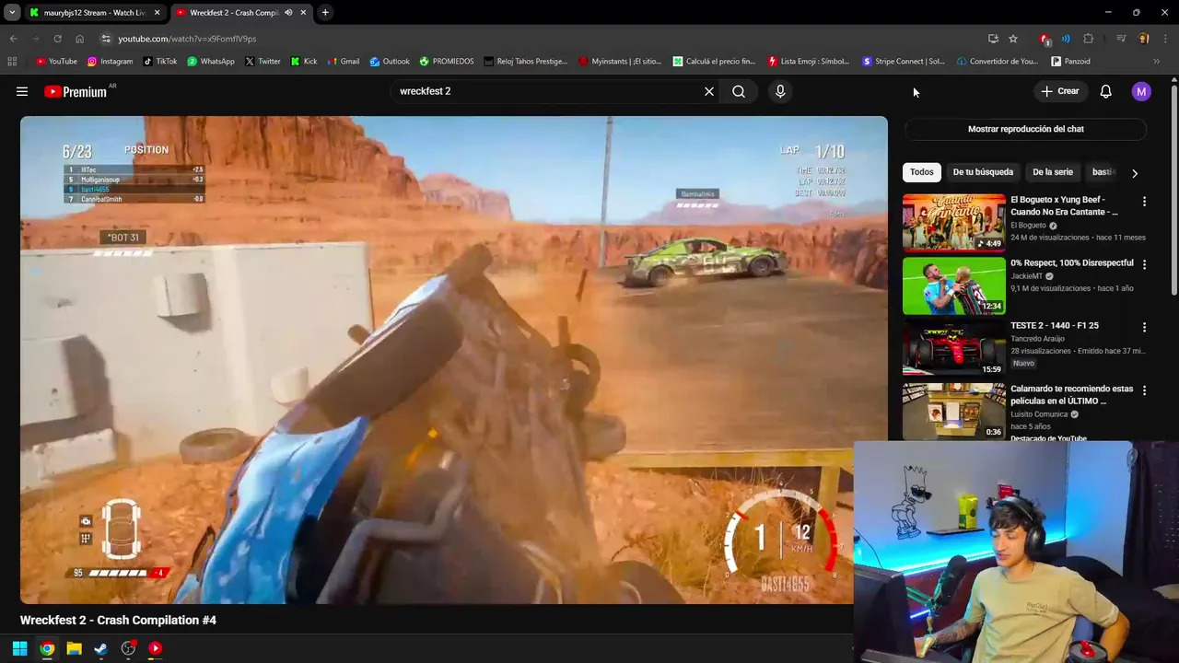Image resolution: width=1179 pixels, height=663 pixels.
Task: Open the YouTube guide hamburger menu
Action: click(x=22, y=91)
